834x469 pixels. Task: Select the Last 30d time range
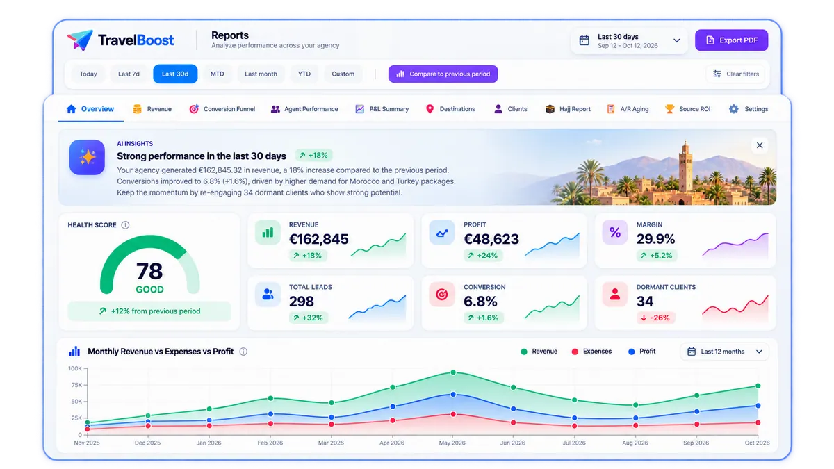tap(175, 74)
